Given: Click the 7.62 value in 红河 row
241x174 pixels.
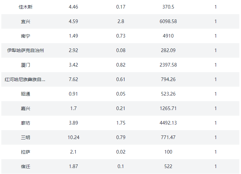Looking at the screenshot, I should [x=73, y=79].
